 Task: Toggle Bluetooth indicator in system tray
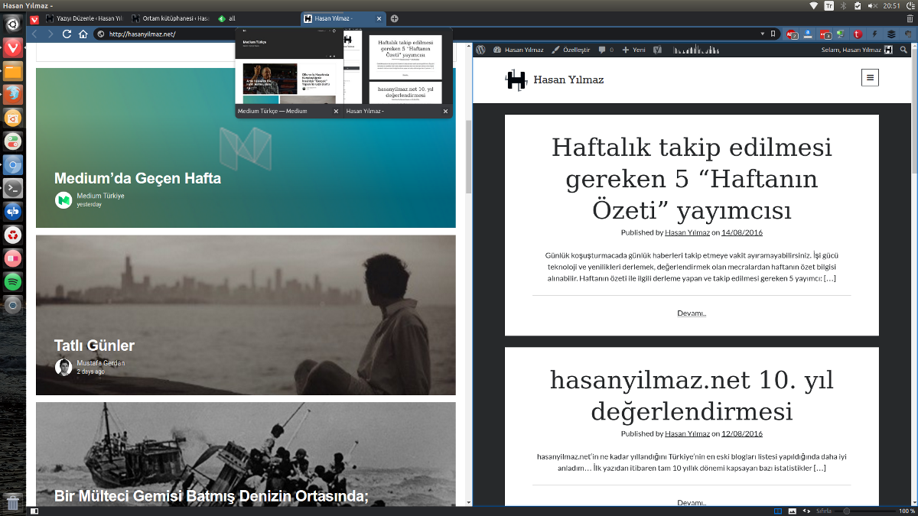(844, 5)
